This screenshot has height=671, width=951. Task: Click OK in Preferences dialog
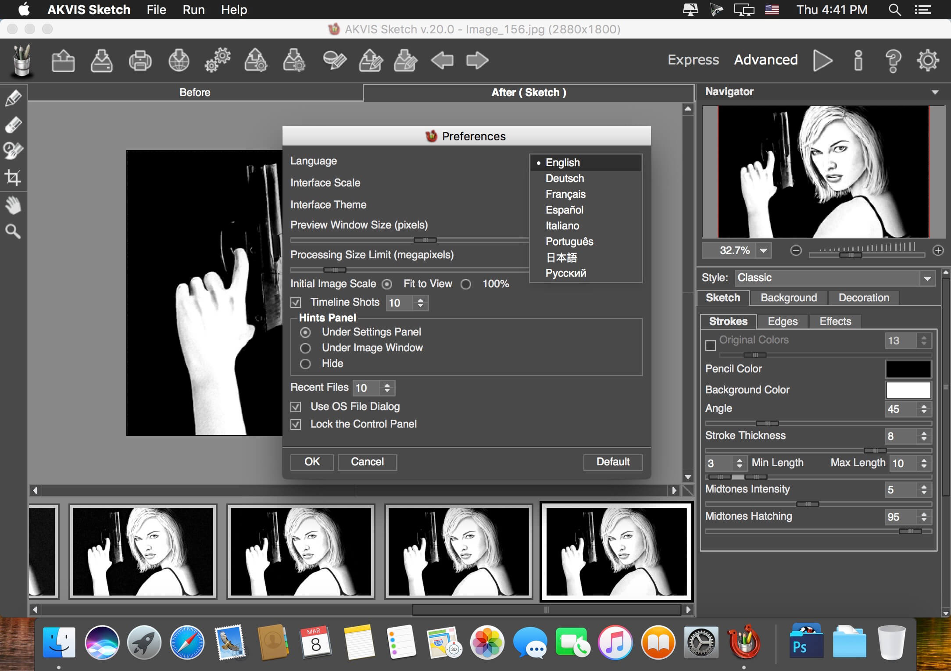312,462
